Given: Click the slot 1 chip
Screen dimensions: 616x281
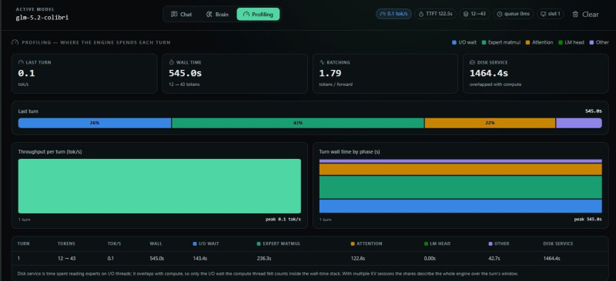Looking at the screenshot, I should click(x=551, y=14).
